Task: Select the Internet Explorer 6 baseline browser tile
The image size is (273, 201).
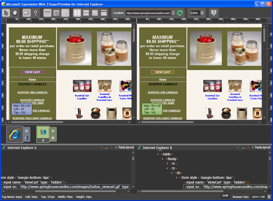Action: pyautogui.click(x=15, y=135)
